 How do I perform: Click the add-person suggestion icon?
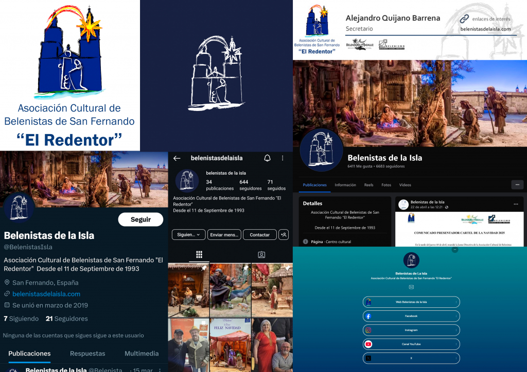tap(283, 235)
